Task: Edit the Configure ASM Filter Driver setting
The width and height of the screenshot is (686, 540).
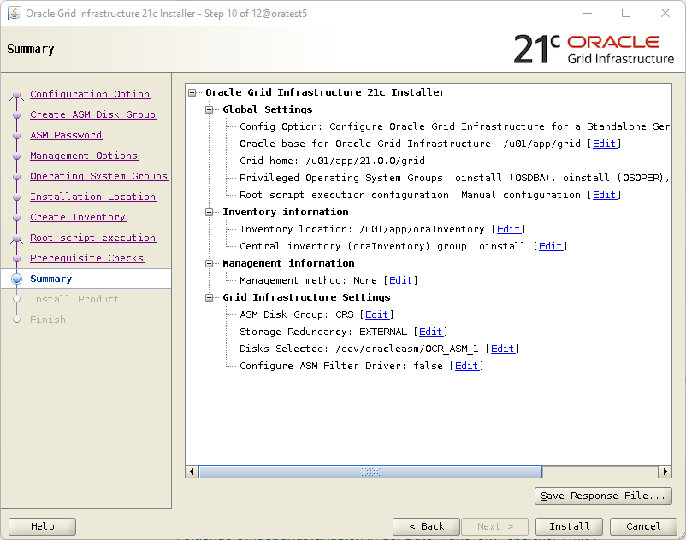Action: click(x=466, y=366)
